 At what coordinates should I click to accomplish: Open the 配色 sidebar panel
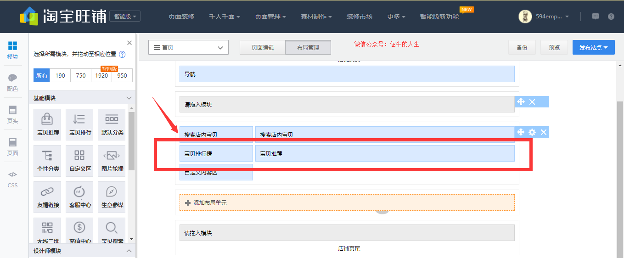[13, 83]
